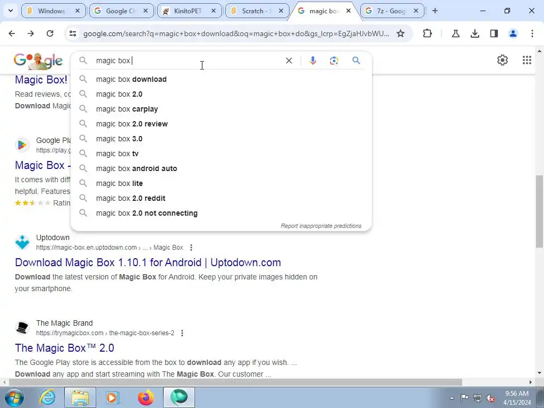The image size is (544, 408).
Task: Click the muted volume tray icon
Action: (x=490, y=398)
